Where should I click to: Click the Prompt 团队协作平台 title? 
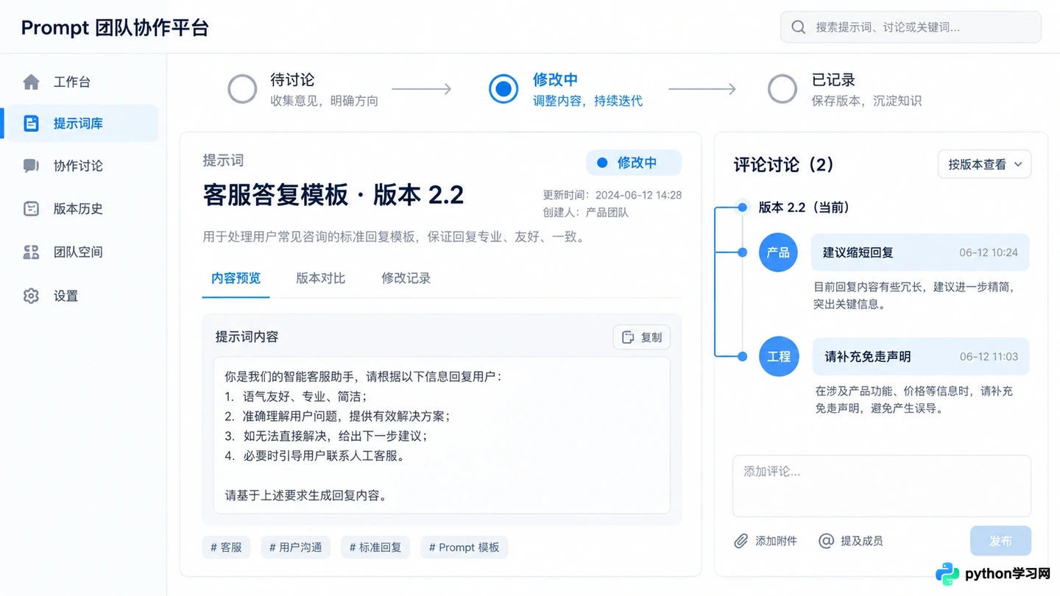115,28
